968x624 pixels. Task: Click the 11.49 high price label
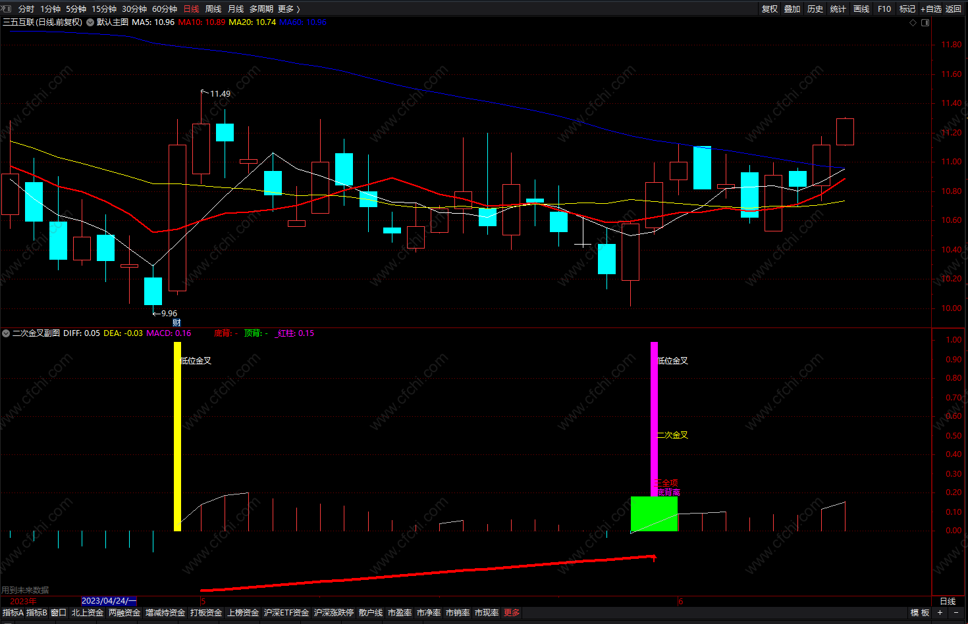coord(220,94)
